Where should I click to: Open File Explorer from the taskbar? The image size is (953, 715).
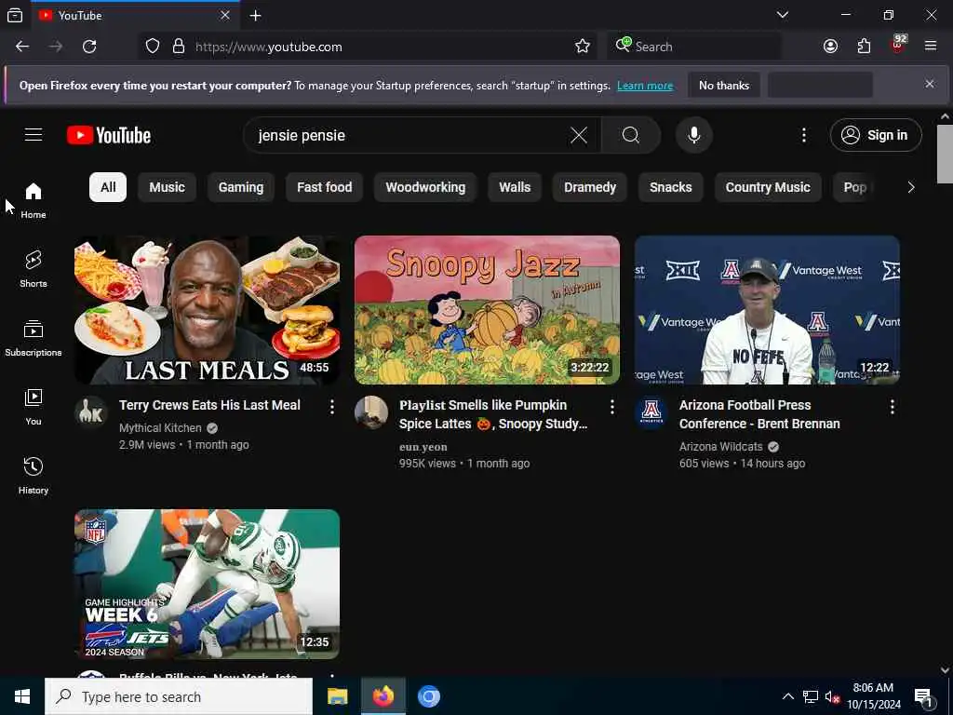pyautogui.click(x=337, y=696)
